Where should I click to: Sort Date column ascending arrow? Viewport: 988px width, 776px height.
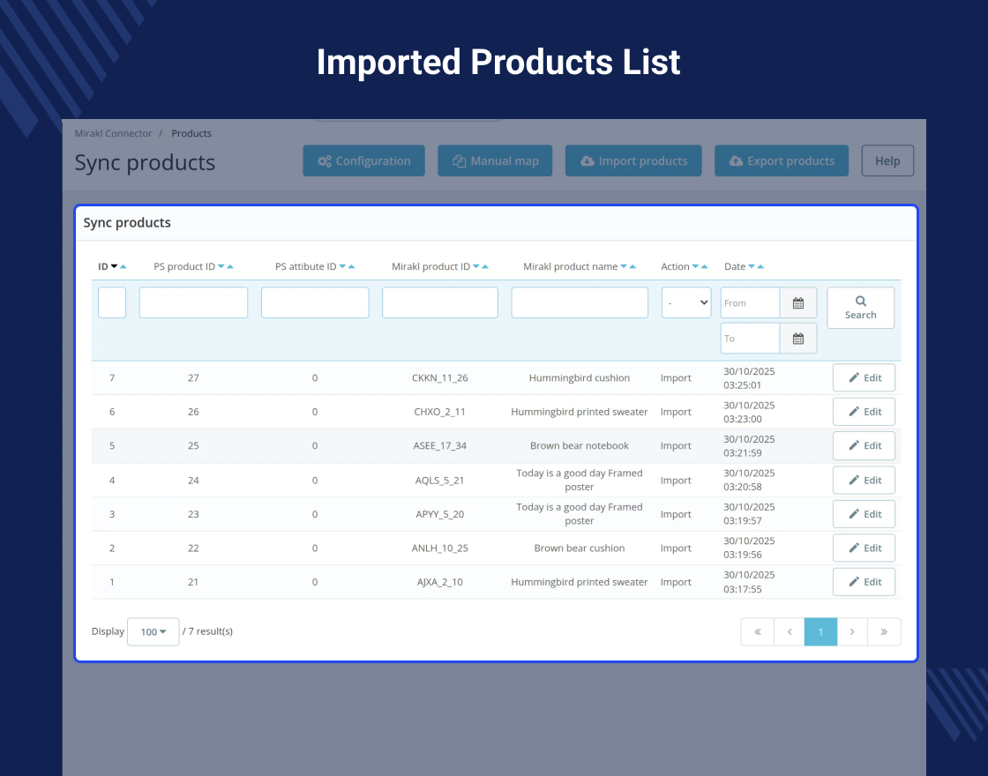760,266
